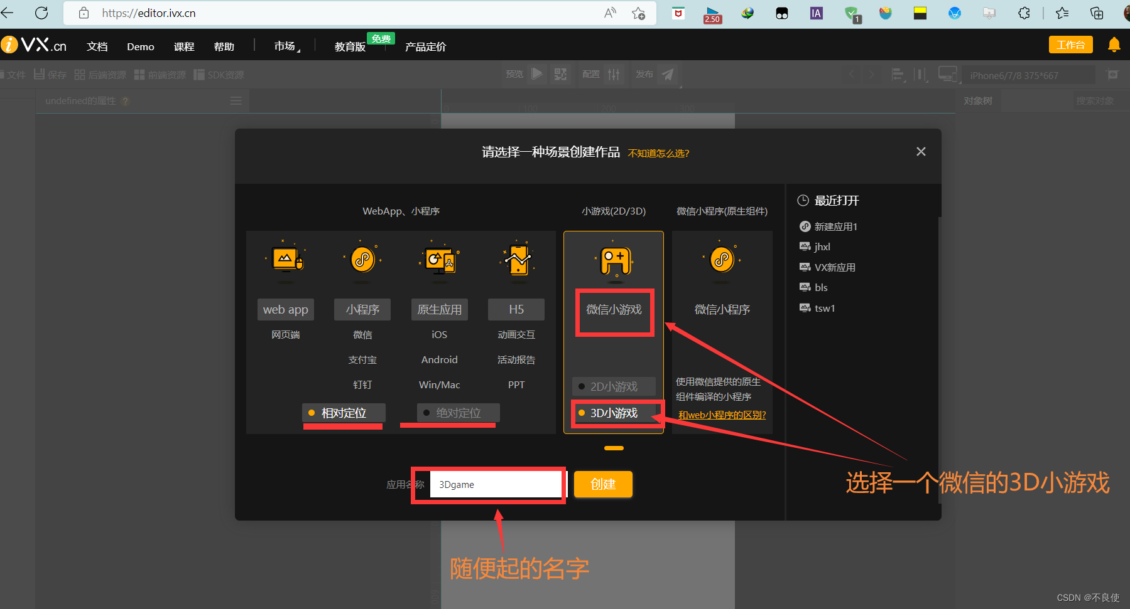Click the browser back arrow
Image resolution: width=1130 pixels, height=609 pixels.
(7, 13)
